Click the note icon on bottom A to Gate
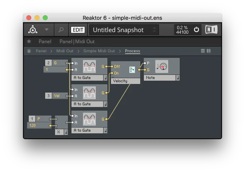The width and height of the screenshot is (245, 172). click(x=105, y=130)
